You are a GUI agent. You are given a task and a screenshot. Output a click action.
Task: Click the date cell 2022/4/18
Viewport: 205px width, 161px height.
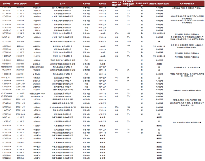click(20, 33)
